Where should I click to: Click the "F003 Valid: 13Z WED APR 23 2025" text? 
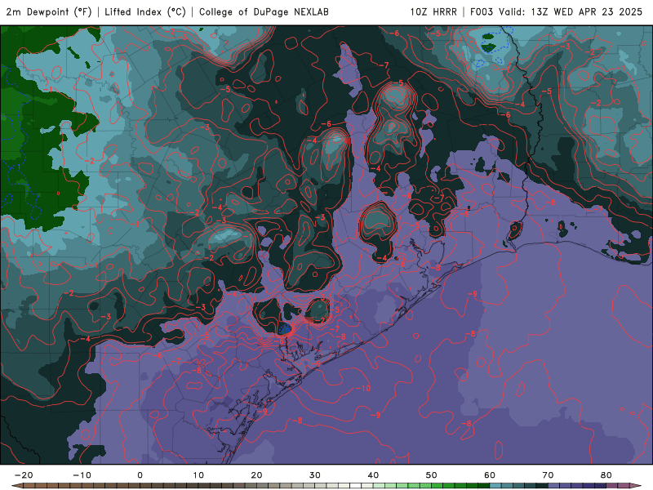[556, 12]
